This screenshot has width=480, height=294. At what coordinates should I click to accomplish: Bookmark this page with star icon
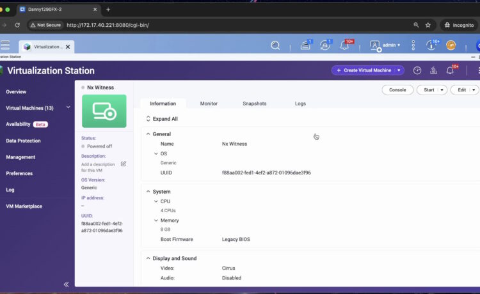point(428,25)
